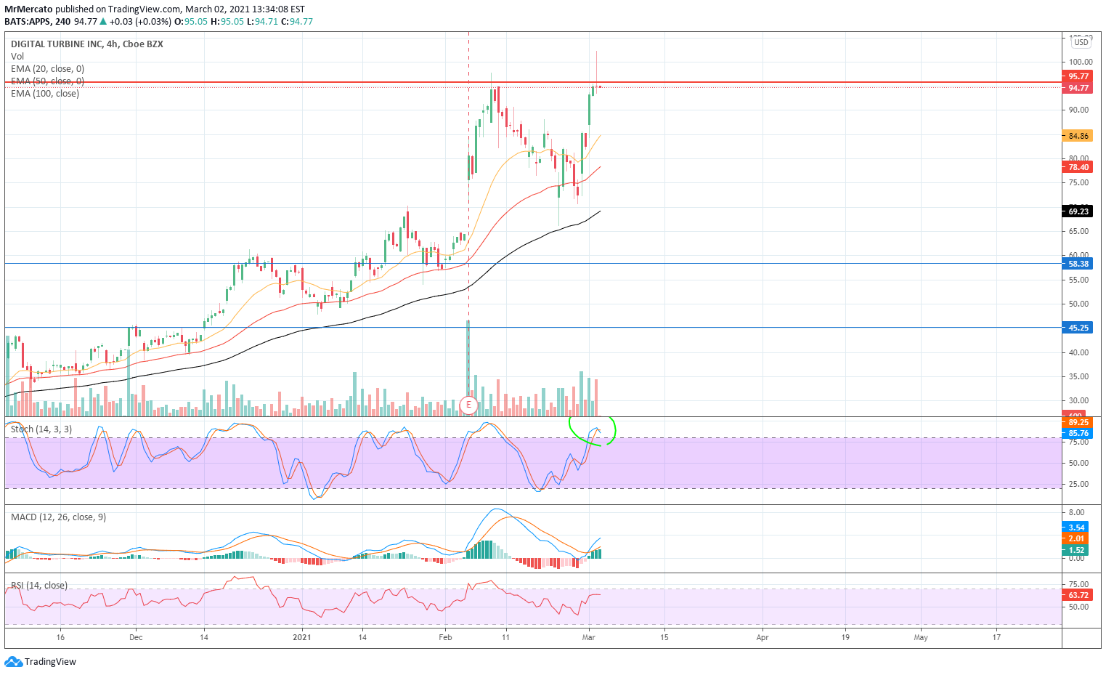The width and height of the screenshot is (1106, 675).
Task: Click the 1.52 MACD histogram value label
Action: pos(1076,550)
